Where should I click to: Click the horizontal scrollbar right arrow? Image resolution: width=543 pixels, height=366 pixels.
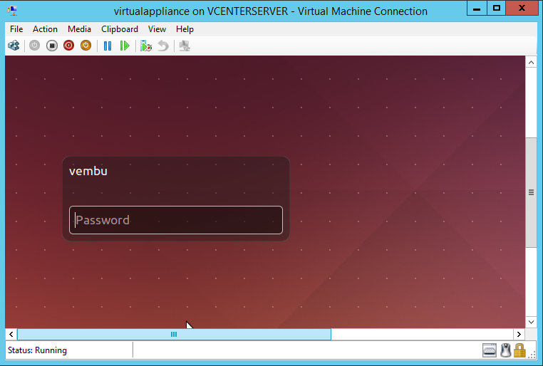pos(519,334)
